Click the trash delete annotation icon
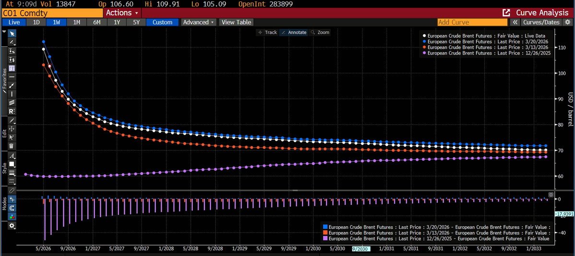 (x=12, y=145)
